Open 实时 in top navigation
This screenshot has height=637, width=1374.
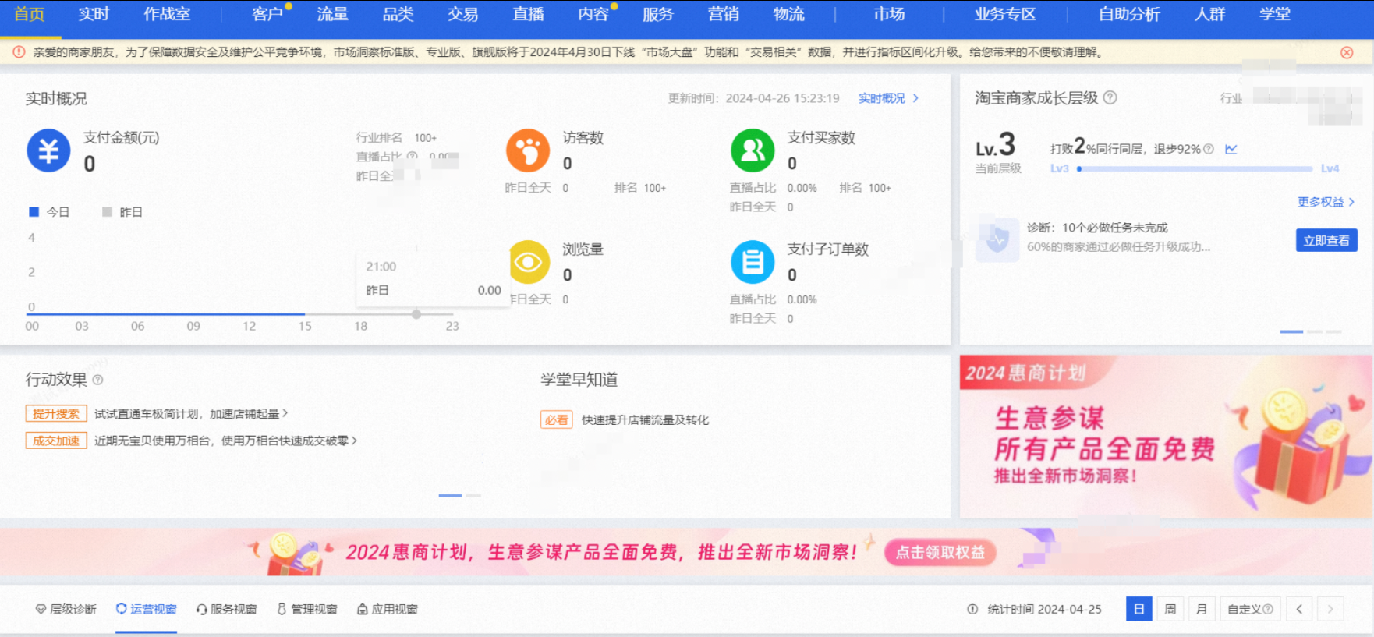94,14
